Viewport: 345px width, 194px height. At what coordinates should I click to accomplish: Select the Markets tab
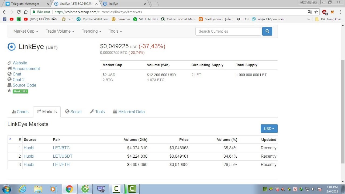[47, 112]
